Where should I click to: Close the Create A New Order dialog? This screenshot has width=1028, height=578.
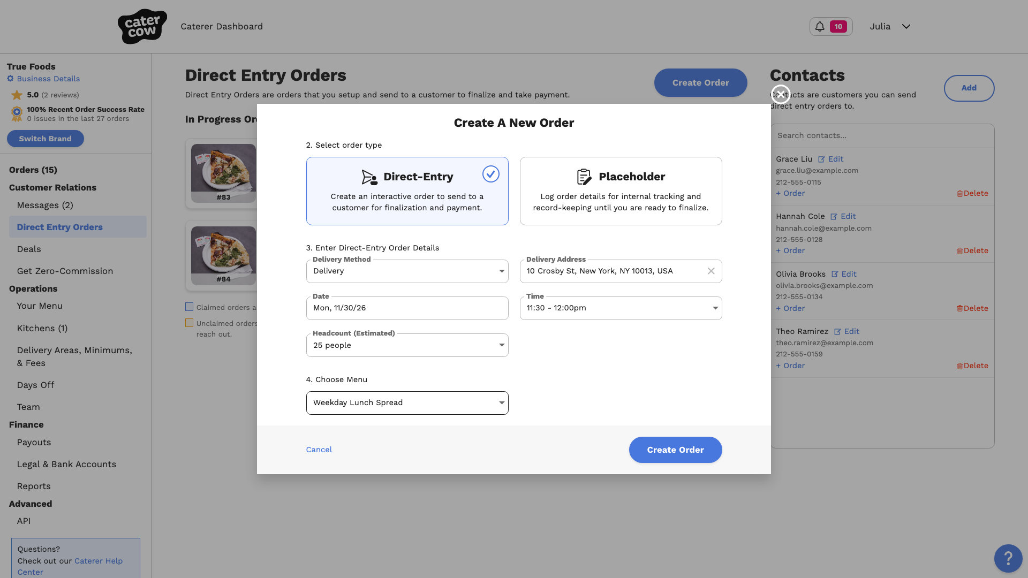tap(781, 94)
